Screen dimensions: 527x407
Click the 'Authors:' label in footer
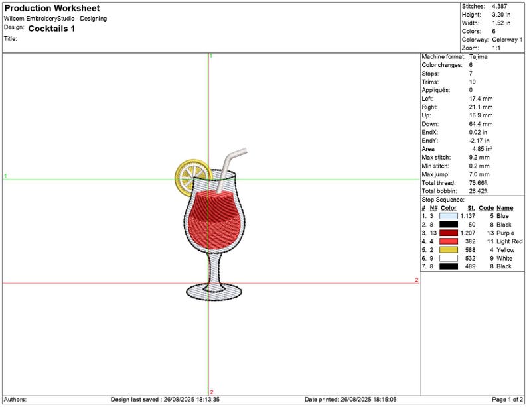[15, 399]
